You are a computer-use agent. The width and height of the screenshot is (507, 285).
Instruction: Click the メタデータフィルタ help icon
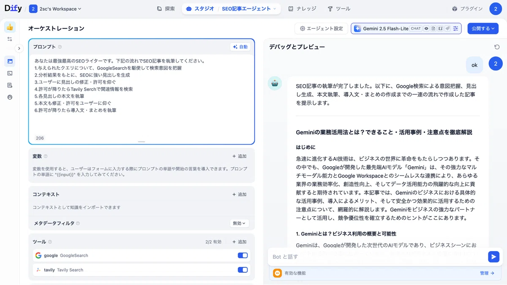pyautogui.click(x=78, y=223)
